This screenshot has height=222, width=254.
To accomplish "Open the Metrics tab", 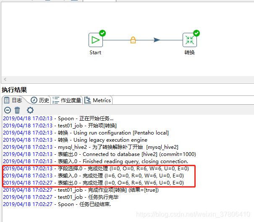I will 97,100.
